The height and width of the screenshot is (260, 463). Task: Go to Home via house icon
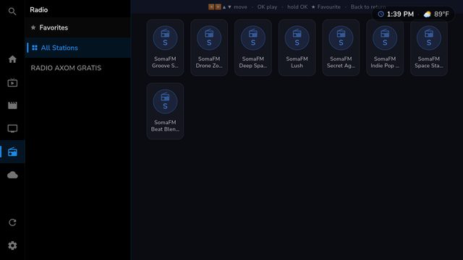[12, 59]
